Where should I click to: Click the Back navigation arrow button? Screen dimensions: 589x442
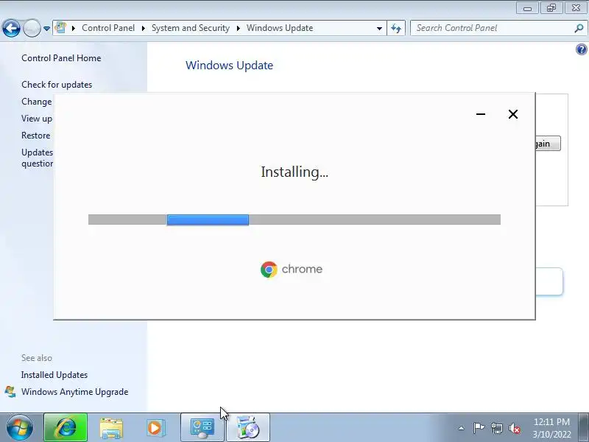click(x=11, y=28)
